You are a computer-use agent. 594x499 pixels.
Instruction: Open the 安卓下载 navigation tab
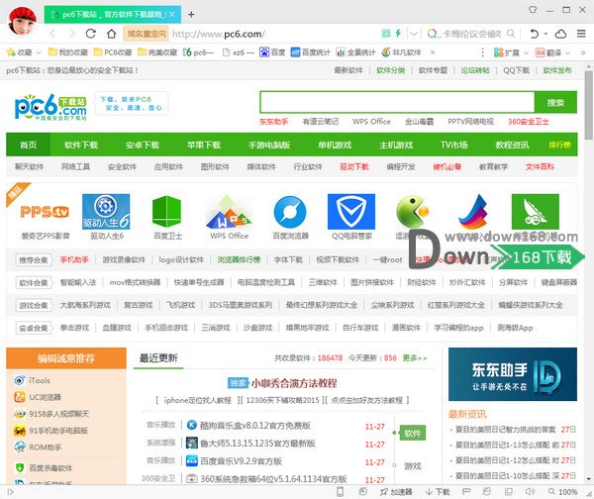(143, 145)
